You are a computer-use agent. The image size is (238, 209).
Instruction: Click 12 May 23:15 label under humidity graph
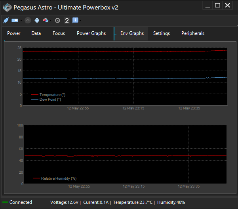coord(134,186)
